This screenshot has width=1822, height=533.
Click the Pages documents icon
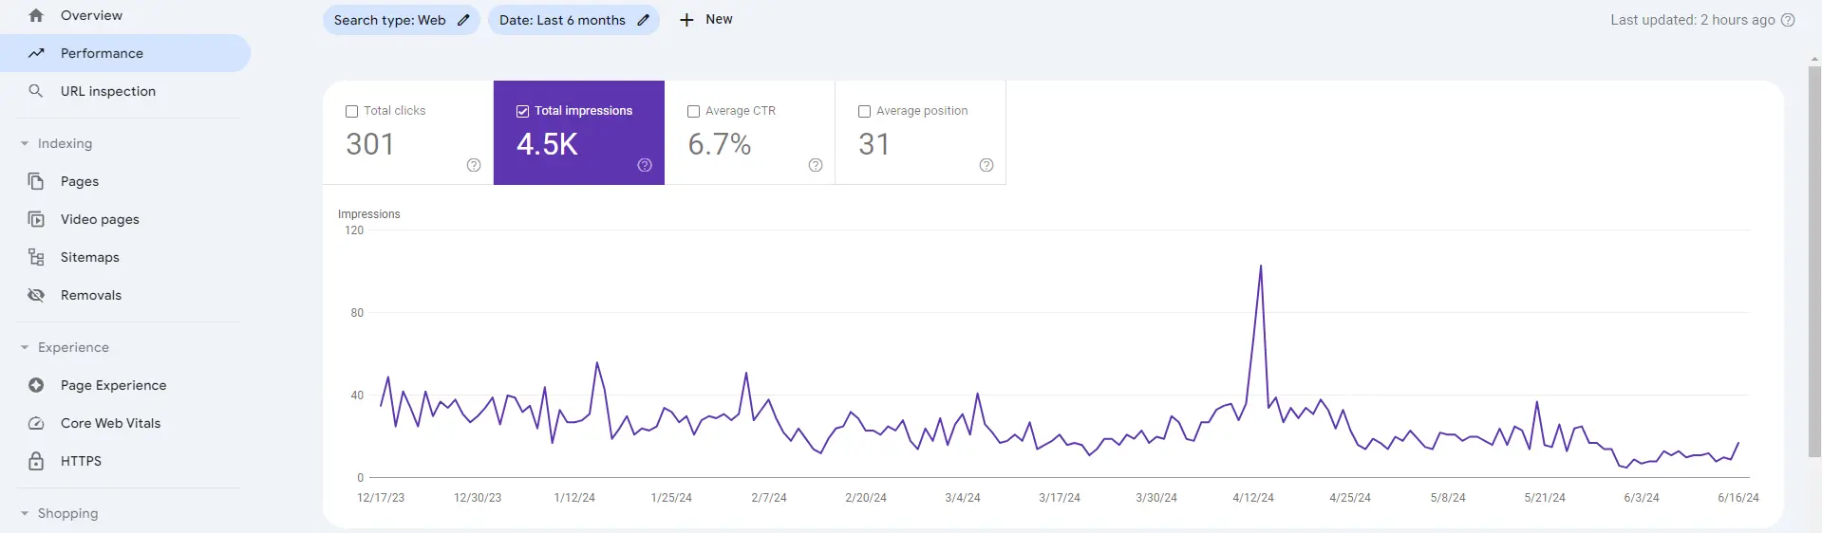pyautogui.click(x=36, y=181)
